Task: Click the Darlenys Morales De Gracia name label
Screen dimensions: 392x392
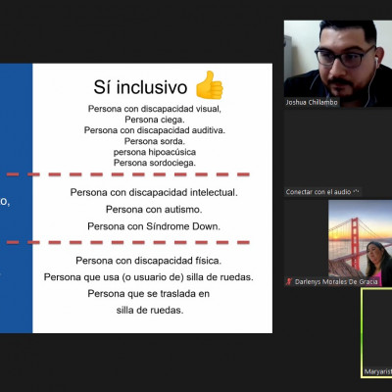Action: [336, 281]
